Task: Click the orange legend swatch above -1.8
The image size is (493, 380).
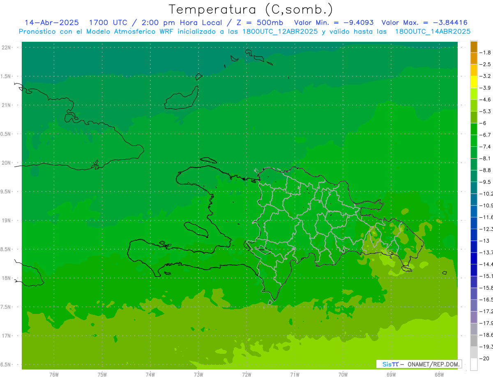Action: coord(474,47)
